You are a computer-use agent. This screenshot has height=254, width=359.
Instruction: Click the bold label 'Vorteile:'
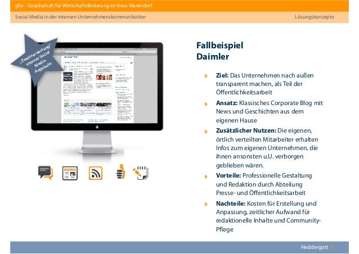pos(228,175)
